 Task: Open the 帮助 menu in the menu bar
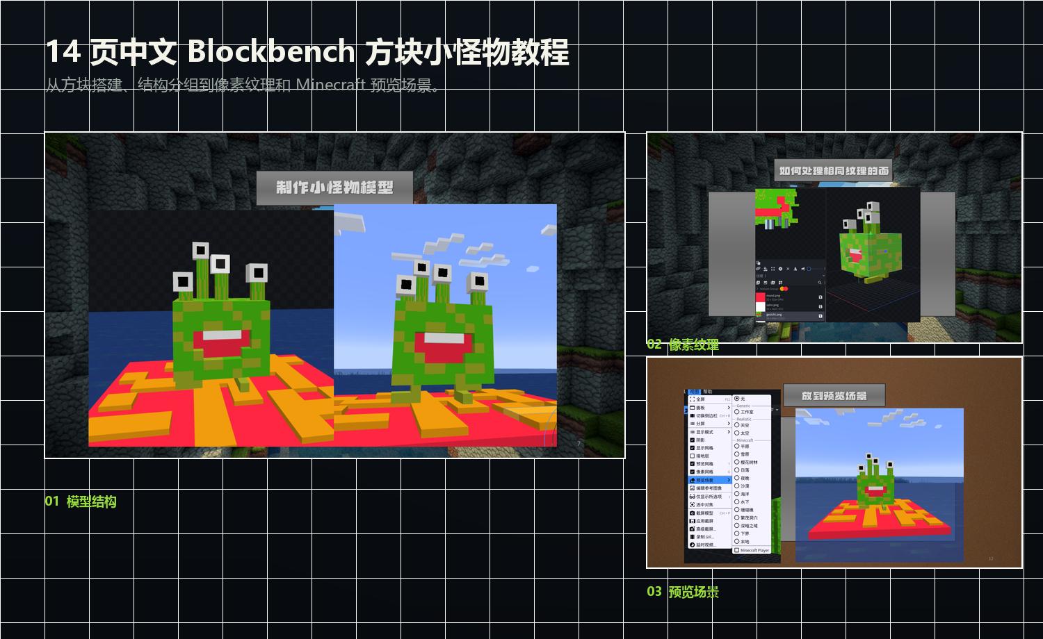[x=708, y=392]
